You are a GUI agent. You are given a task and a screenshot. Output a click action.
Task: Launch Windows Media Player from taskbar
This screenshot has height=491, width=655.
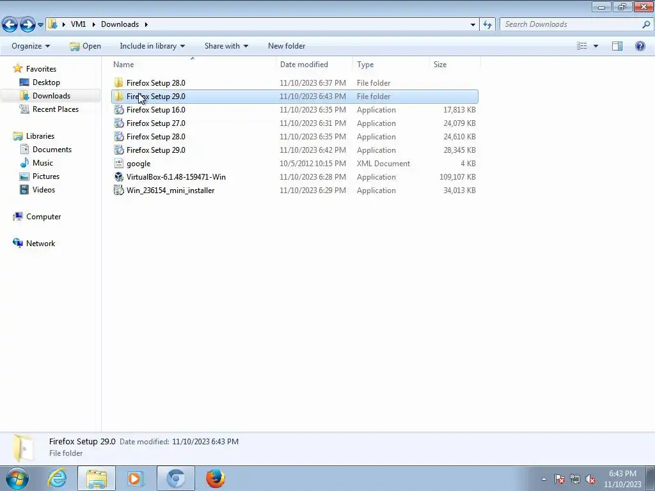[x=136, y=478]
